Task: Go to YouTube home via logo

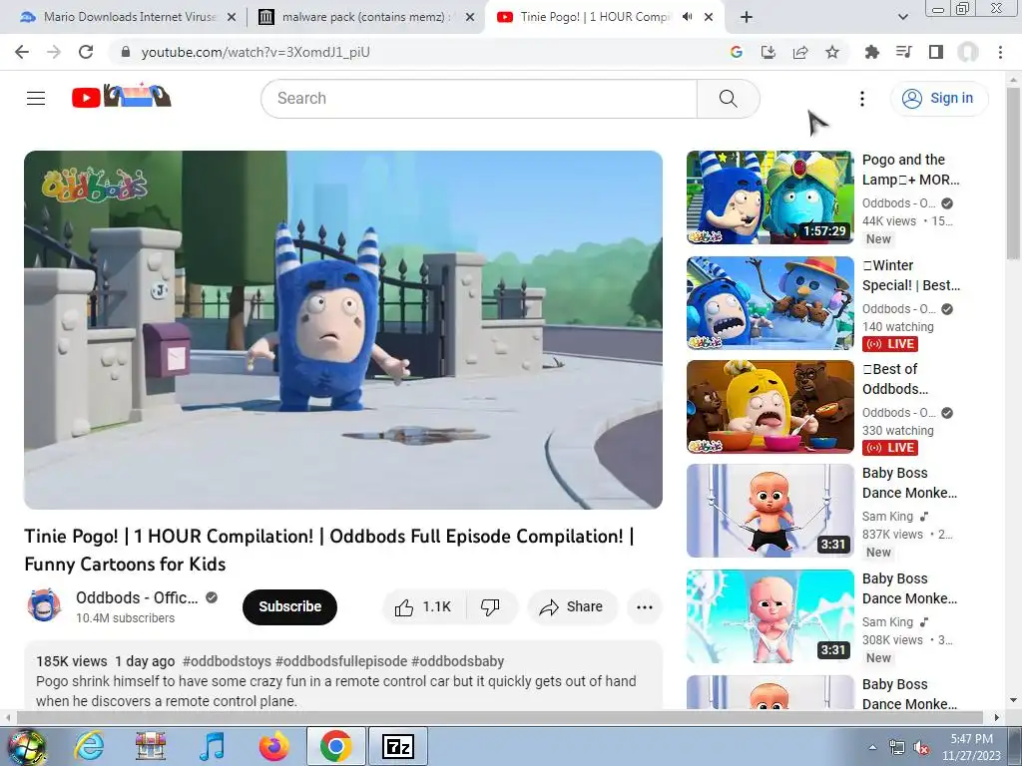Action: (x=121, y=96)
